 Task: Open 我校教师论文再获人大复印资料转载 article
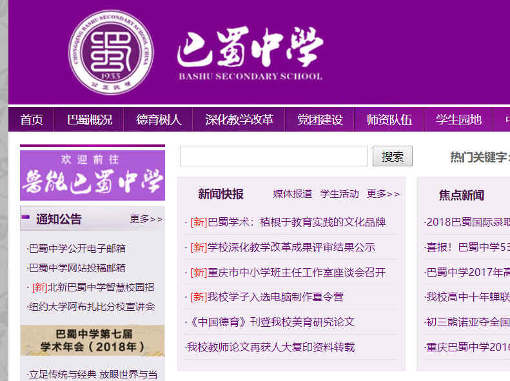[x=270, y=347]
